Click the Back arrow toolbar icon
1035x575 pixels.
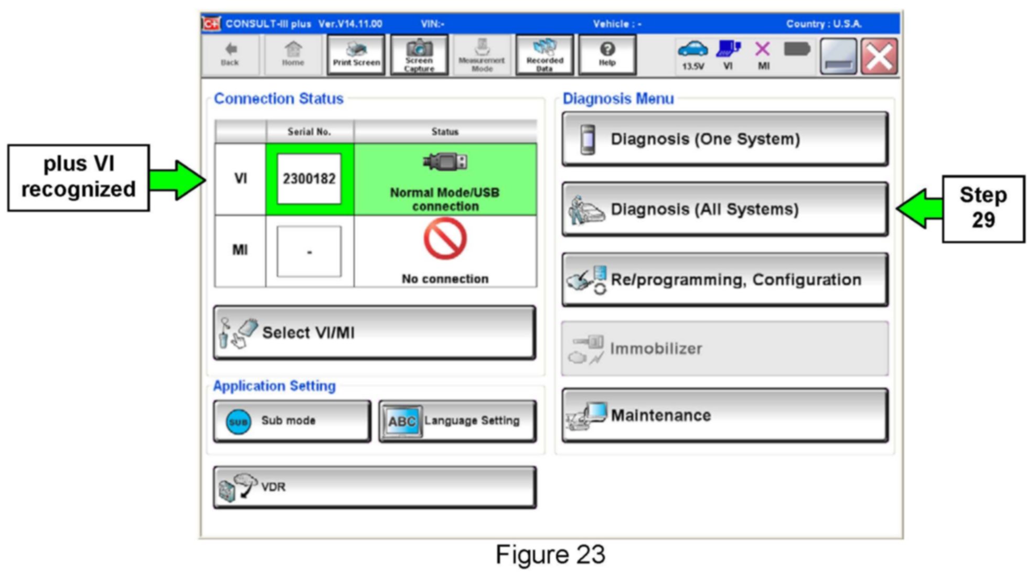[230, 55]
